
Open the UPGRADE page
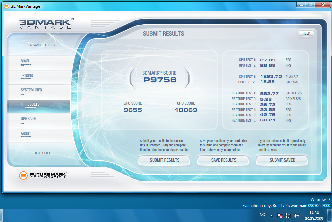coord(39,121)
